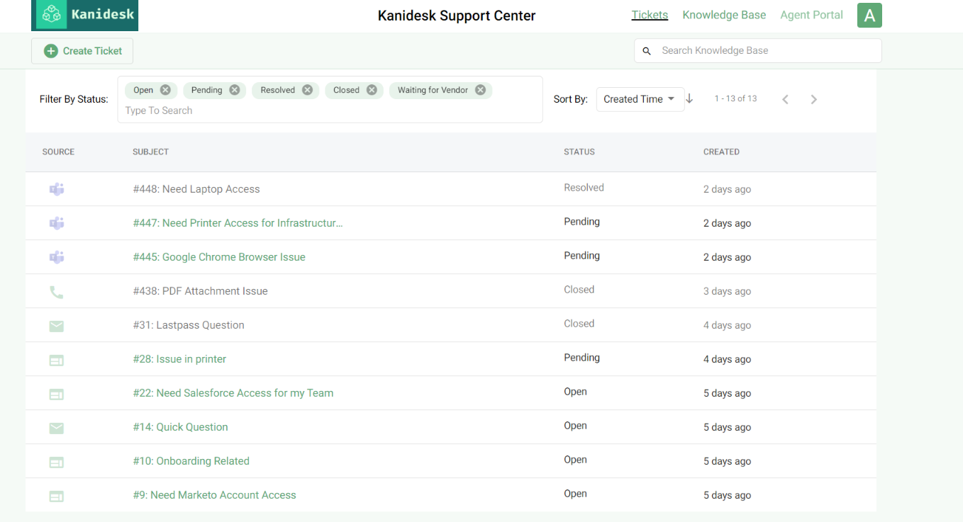Click the portal source icon for ticket #10
The width and height of the screenshot is (963, 522).
tap(57, 462)
